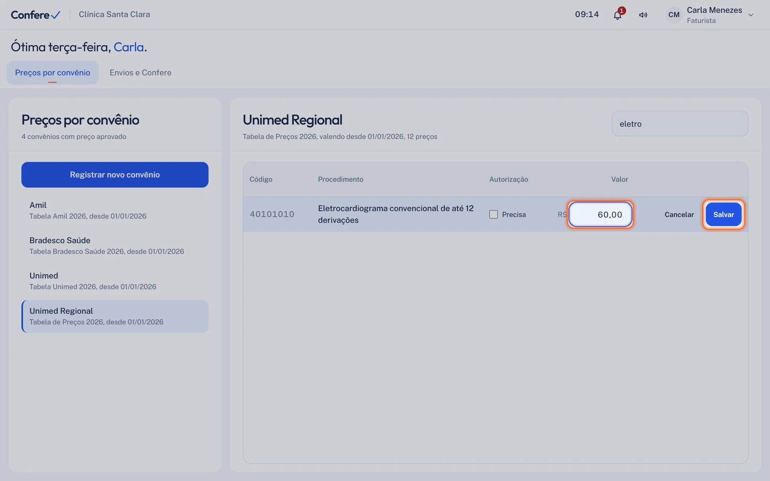This screenshot has width=770, height=481.
Task: Check the Precisa authorization checkbox
Action: [x=493, y=214]
